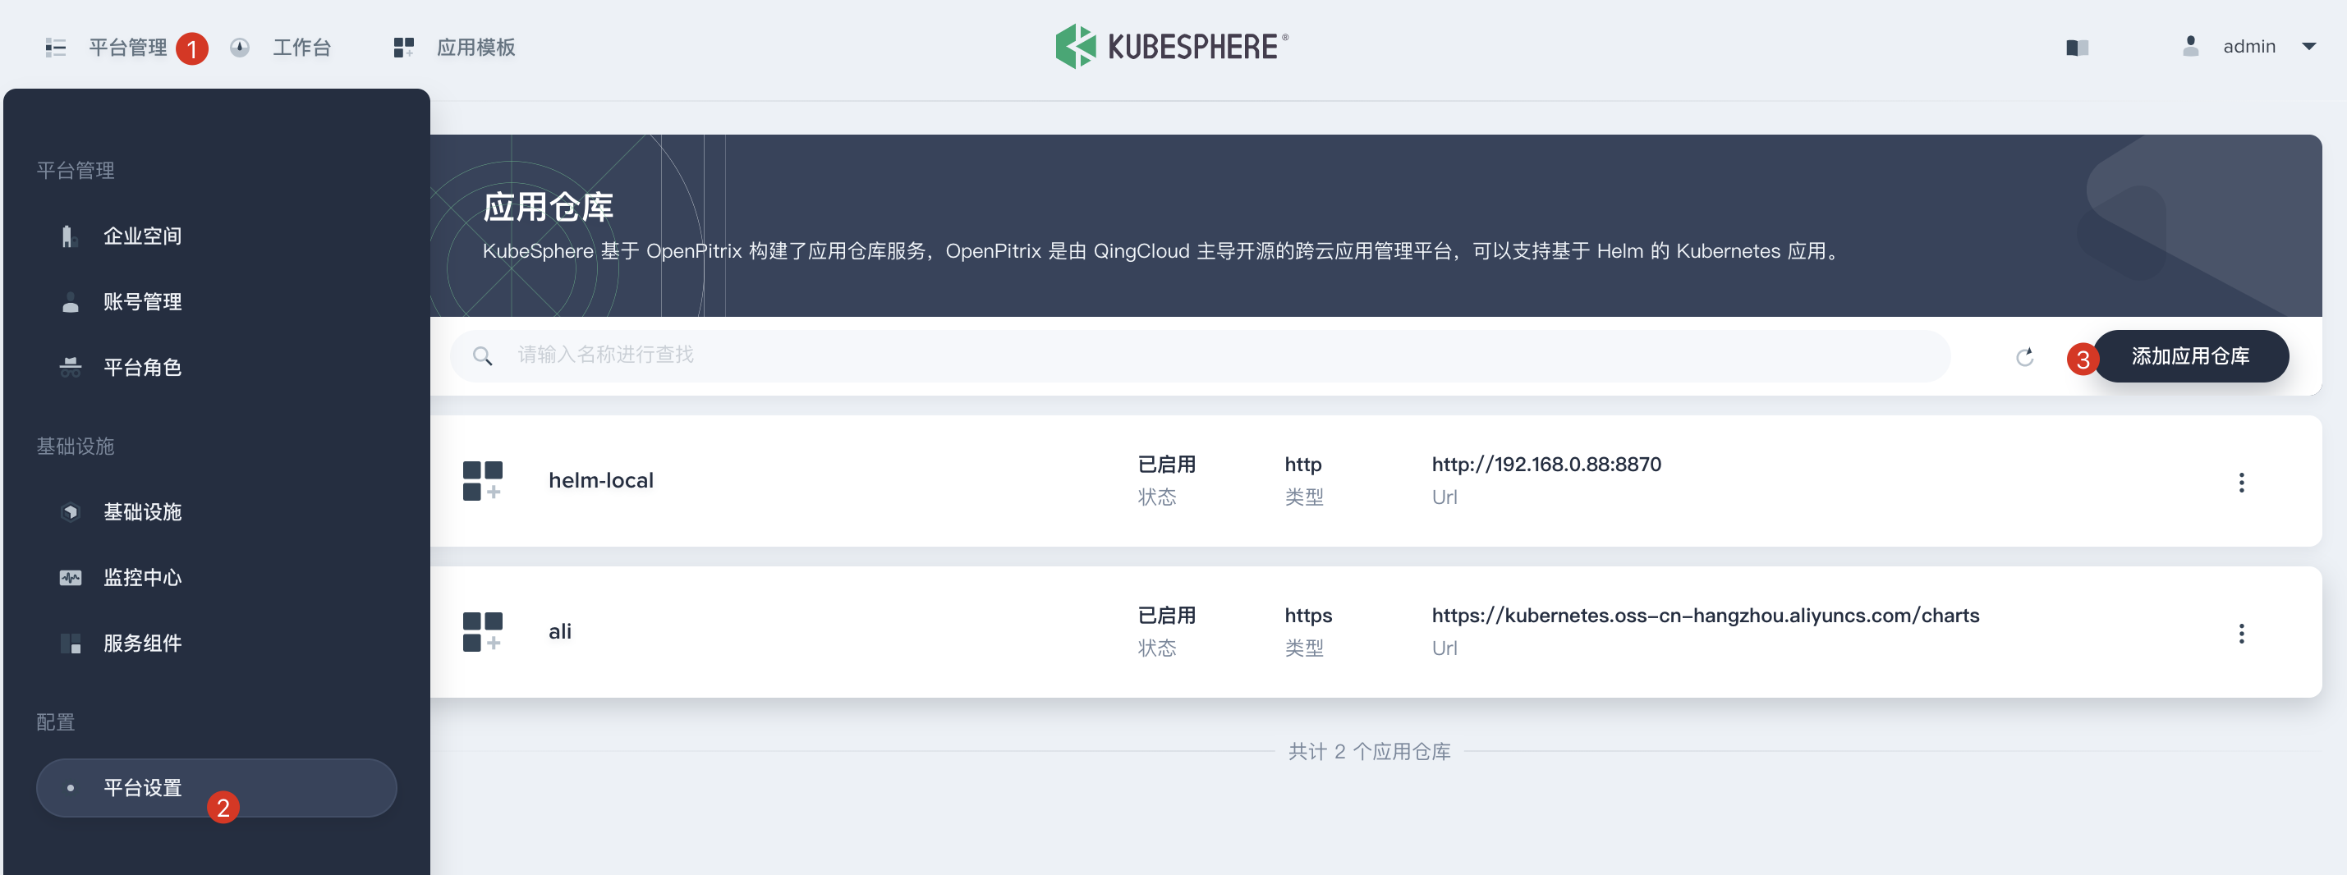Click 添加应用仓库 add repository button

2190,356
